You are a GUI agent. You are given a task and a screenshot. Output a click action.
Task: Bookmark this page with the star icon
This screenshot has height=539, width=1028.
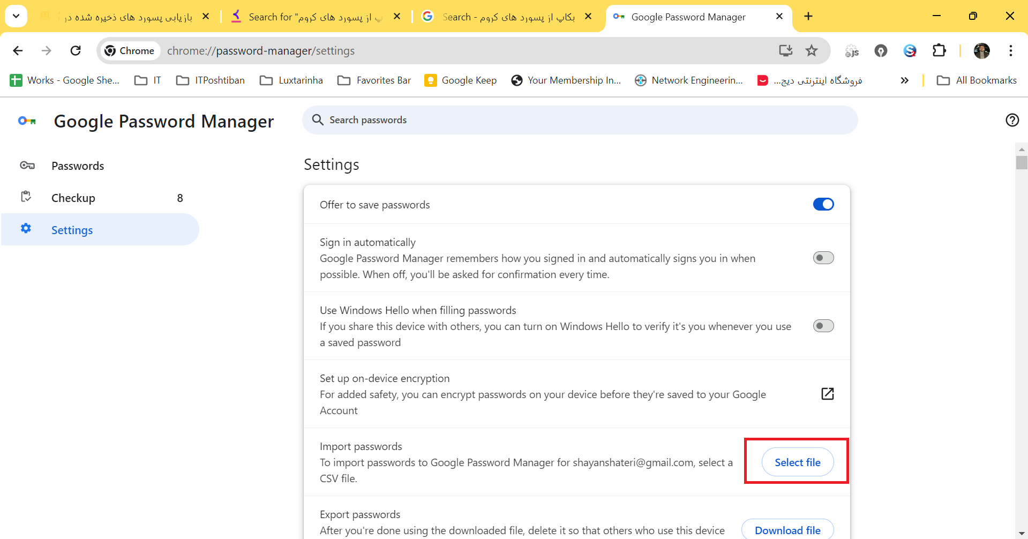[x=812, y=50]
